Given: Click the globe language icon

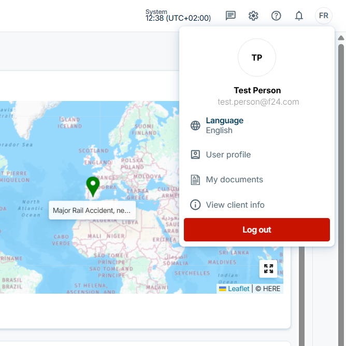Looking at the screenshot, I should 195,125.
